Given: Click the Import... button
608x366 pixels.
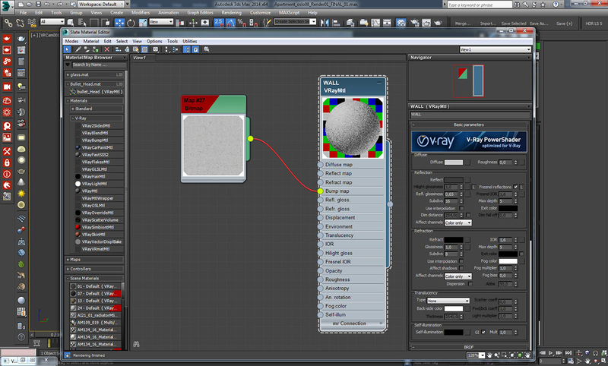Looking at the screenshot, I should 488,24.
